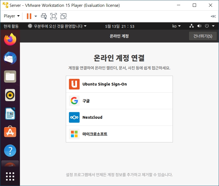Open the Files manager from the dock
Screen dimensions: 219x186
click(10, 77)
